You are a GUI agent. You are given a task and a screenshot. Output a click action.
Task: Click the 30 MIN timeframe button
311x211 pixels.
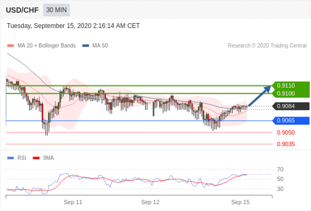coord(56,10)
